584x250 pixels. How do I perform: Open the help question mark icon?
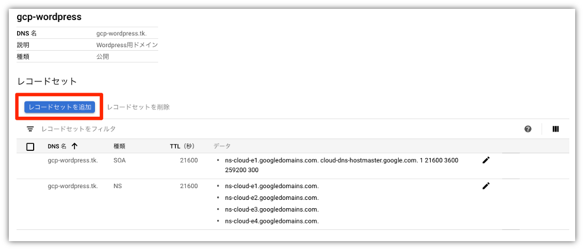(527, 129)
